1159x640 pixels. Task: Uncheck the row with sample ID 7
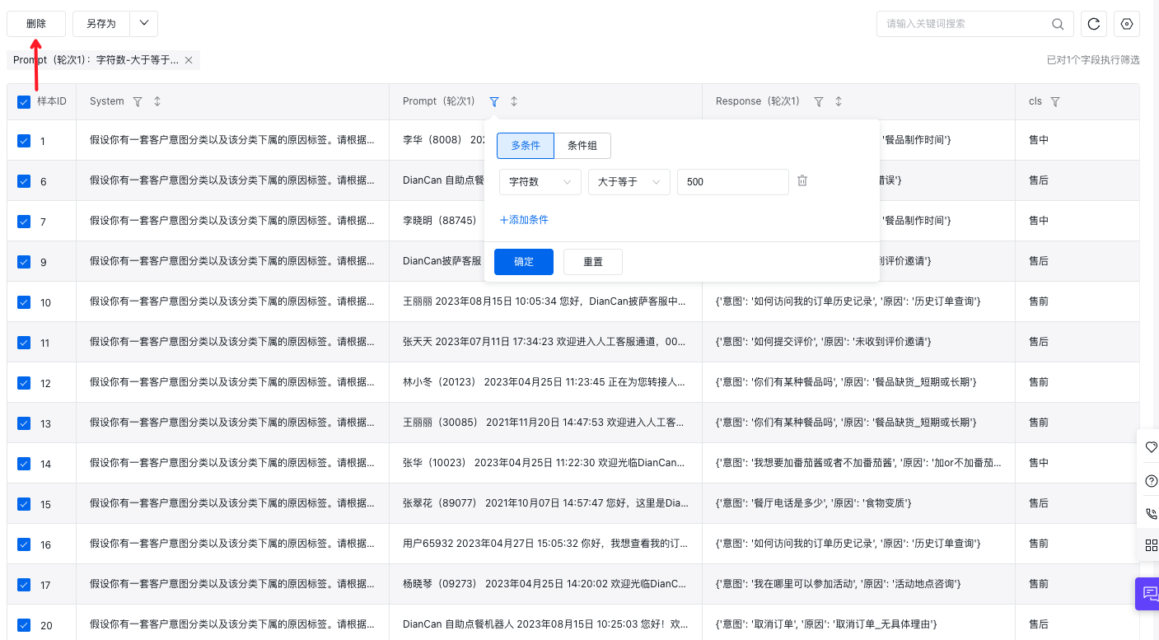tap(24, 222)
